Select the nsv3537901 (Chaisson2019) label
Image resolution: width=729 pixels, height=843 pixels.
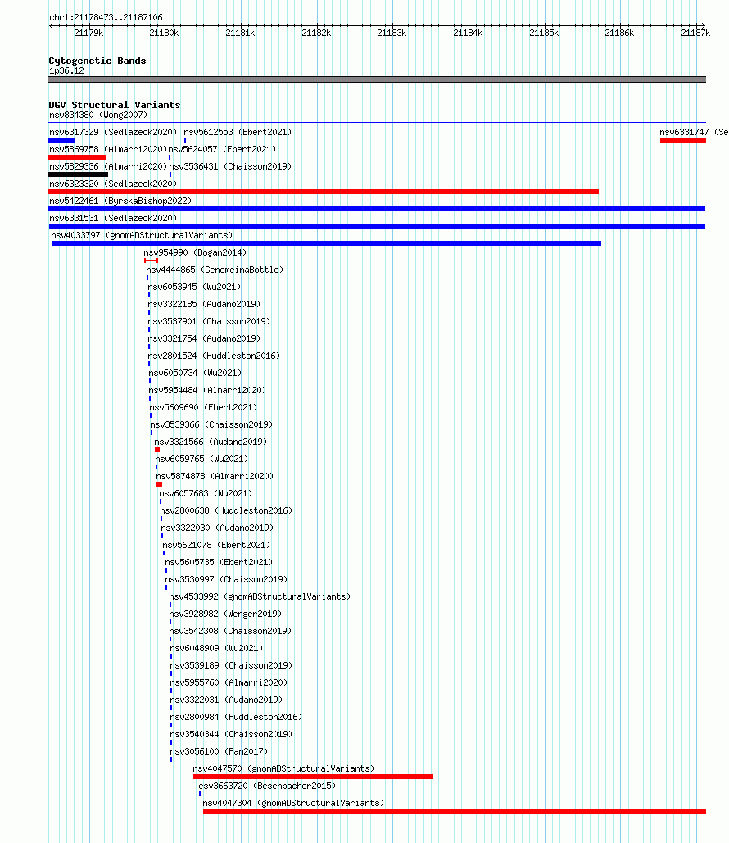pos(209,321)
